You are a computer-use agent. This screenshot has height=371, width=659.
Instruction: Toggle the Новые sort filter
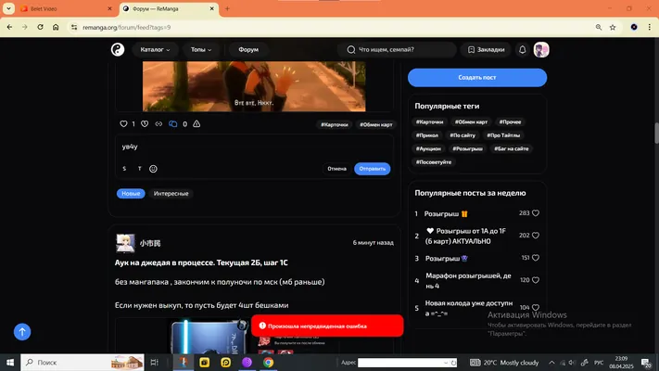tap(131, 194)
